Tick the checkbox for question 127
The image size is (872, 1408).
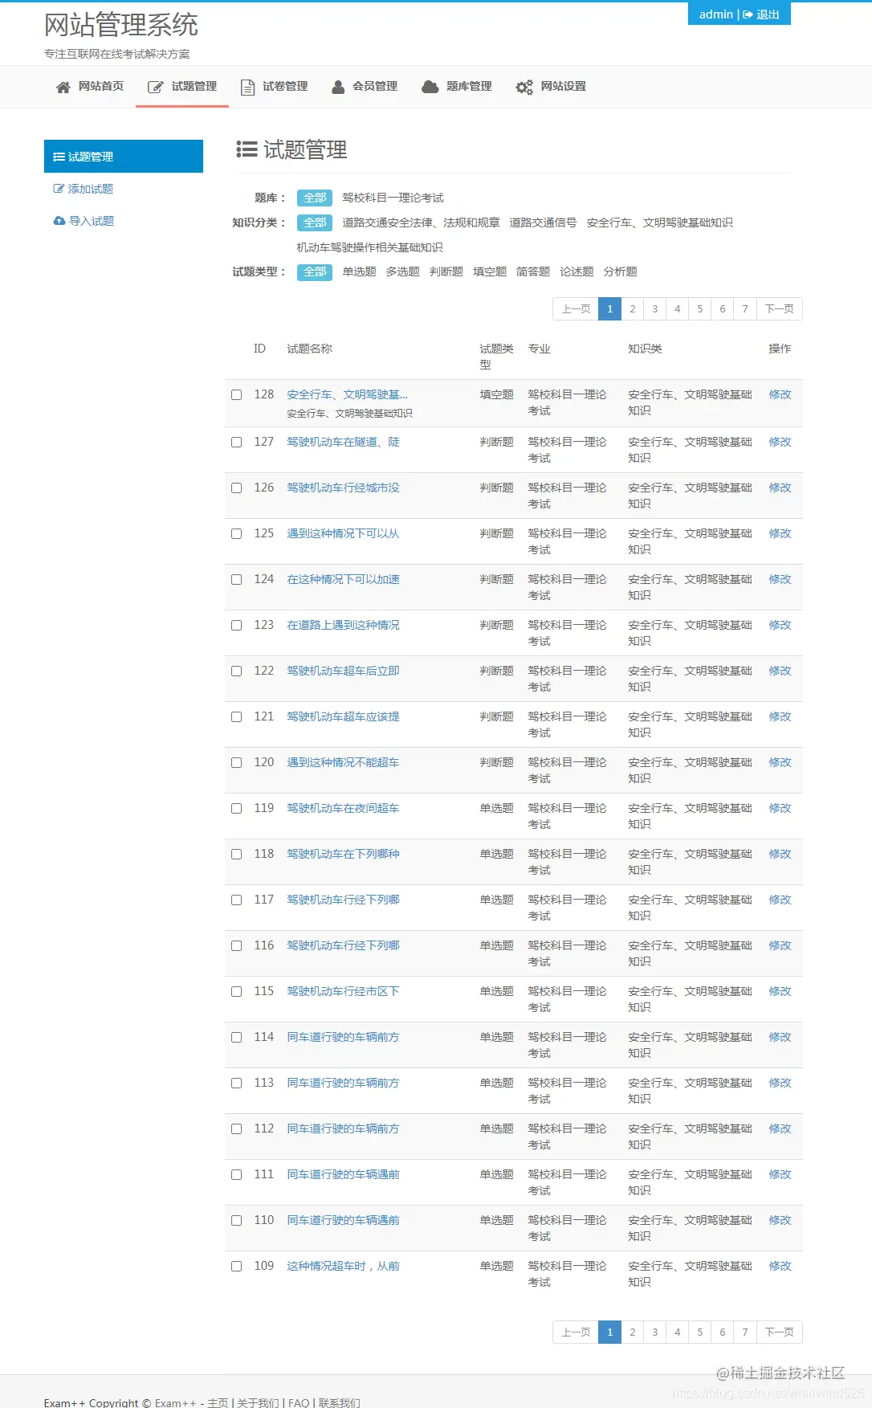[237, 442]
